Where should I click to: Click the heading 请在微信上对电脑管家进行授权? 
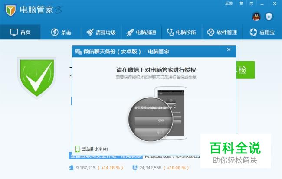click(156, 70)
